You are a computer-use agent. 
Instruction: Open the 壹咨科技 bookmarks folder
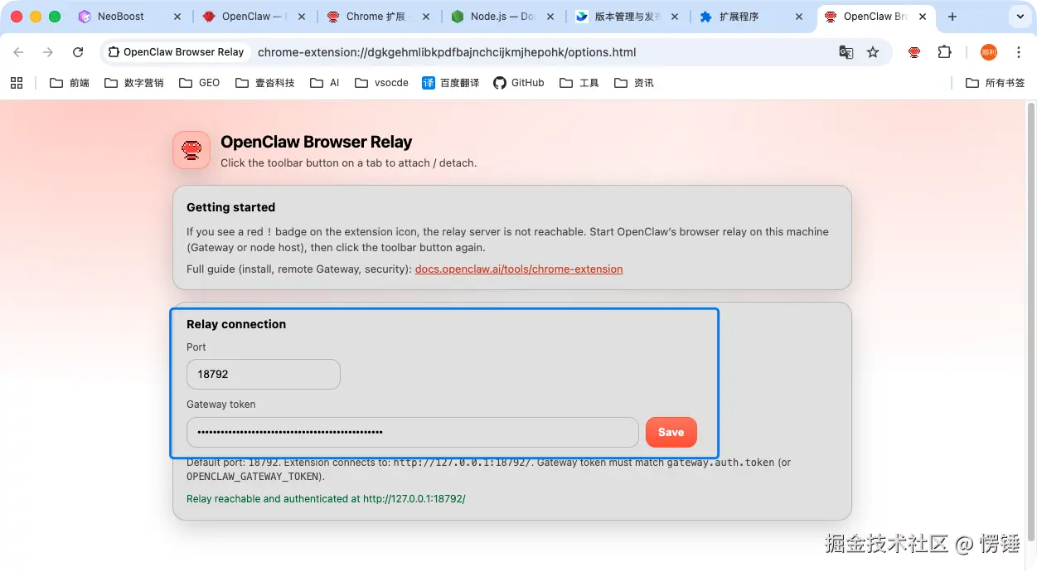[265, 83]
